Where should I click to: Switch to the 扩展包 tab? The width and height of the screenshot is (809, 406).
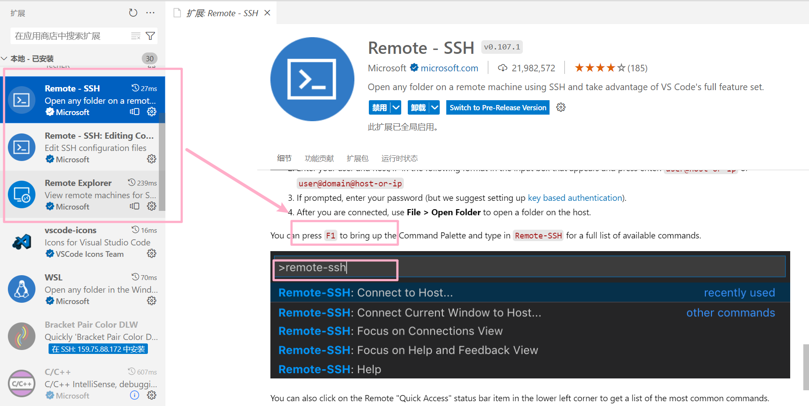coord(357,158)
